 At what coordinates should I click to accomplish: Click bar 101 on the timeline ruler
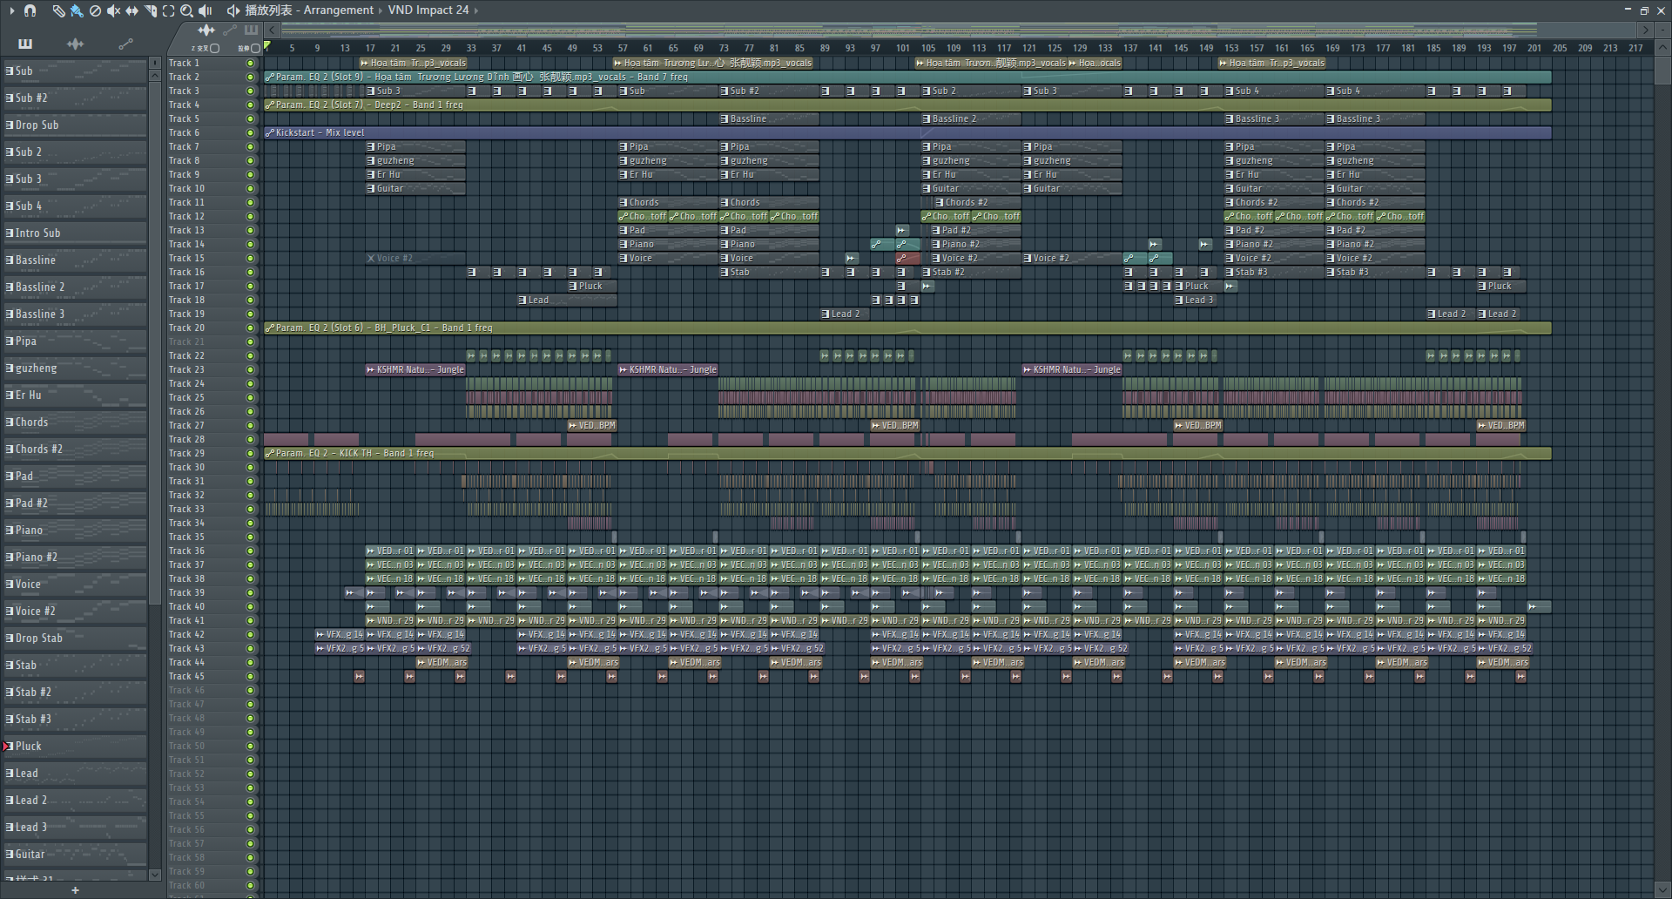coord(902,48)
